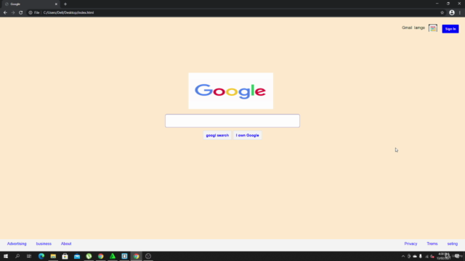
Task: Click the address bar URL index.html
Action: [x=68, y=12]
